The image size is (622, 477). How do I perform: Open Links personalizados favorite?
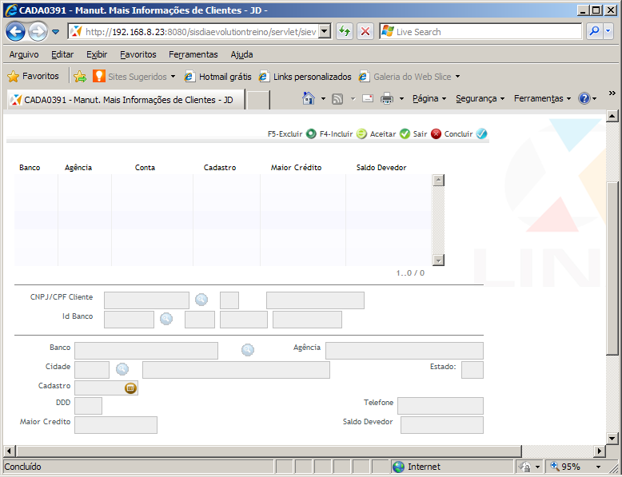[305, 77]
